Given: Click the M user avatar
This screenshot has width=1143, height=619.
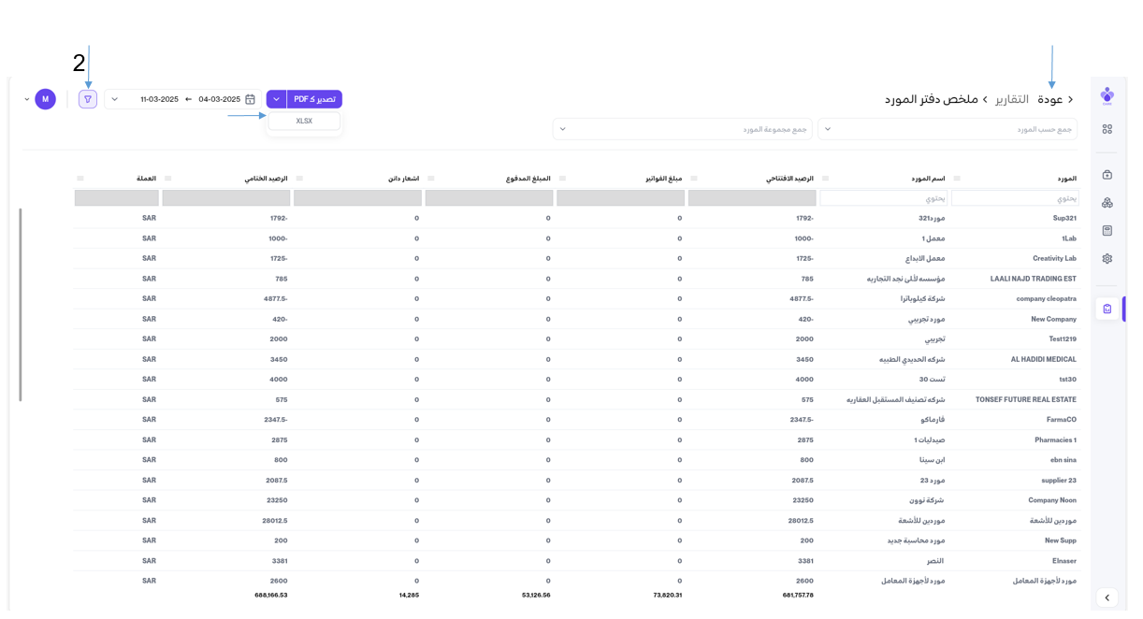Looking at the screenshot, I should 45,99.
